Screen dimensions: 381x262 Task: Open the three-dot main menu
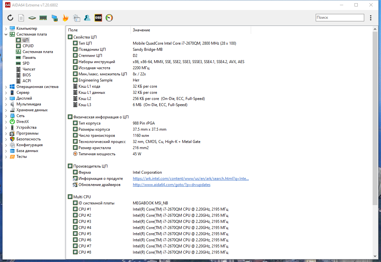371,18
